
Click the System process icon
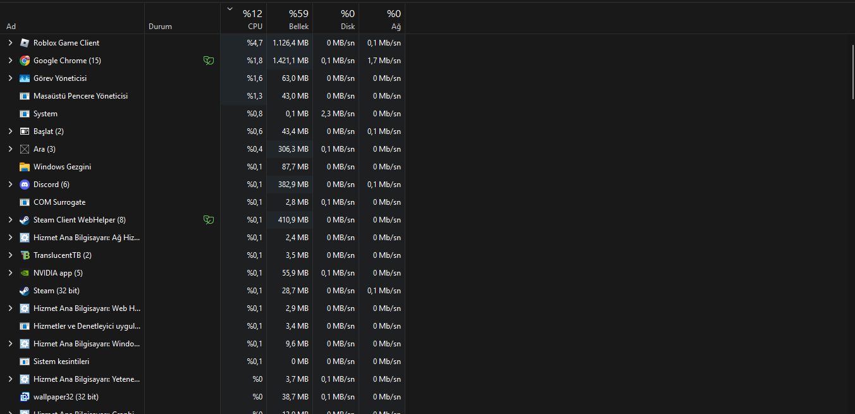coord(25,114)
